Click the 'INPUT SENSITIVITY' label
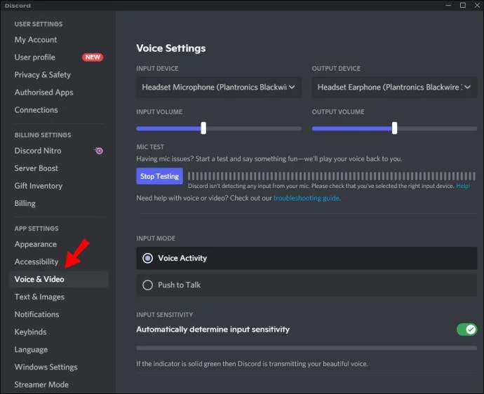This screenshot has height=394, width=484. pos(165,315)
